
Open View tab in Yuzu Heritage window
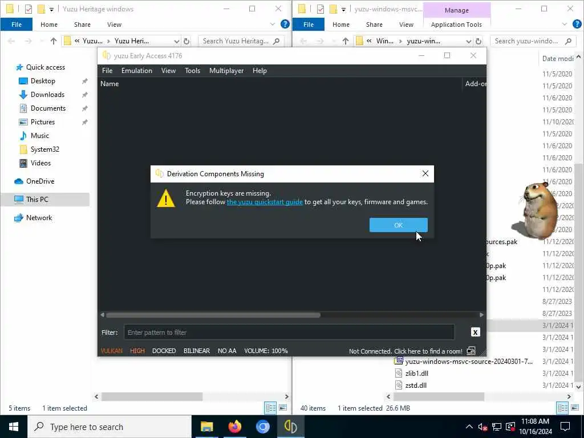click(x=114, y=25)
